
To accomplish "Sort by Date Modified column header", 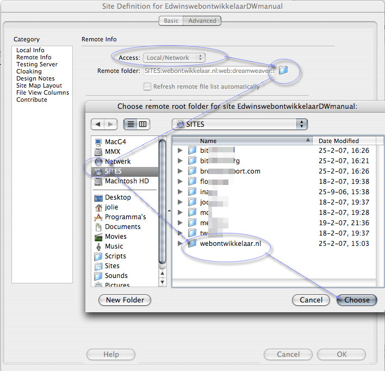I will coord(344,141).
